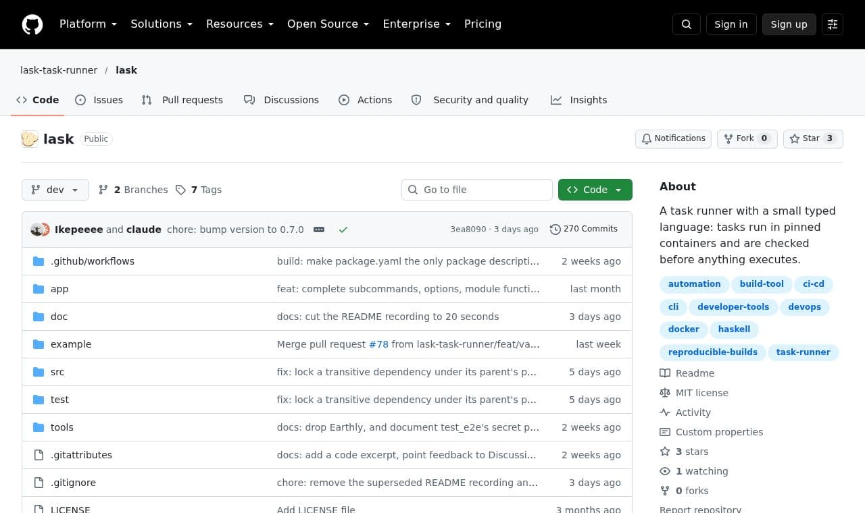Open the 7 Tags list
The image size is (865, 513).
pos(199,190)
